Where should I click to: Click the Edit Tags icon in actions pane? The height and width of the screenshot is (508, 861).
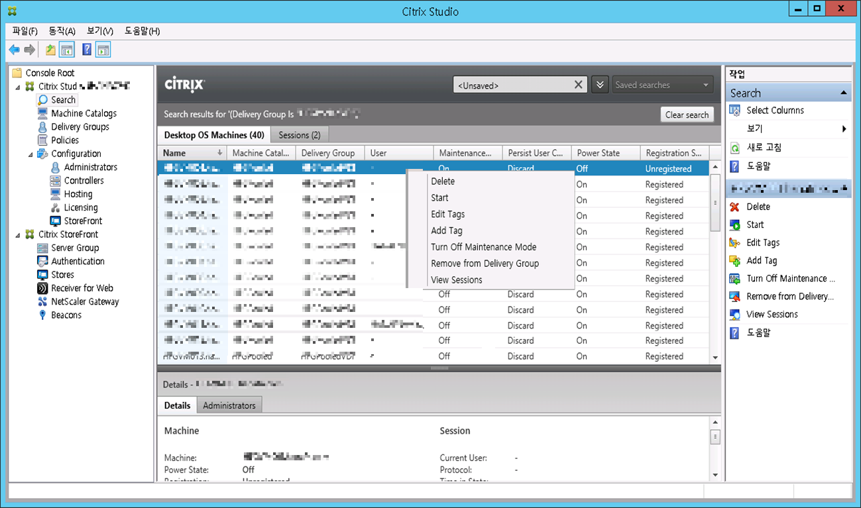(734, 243)
